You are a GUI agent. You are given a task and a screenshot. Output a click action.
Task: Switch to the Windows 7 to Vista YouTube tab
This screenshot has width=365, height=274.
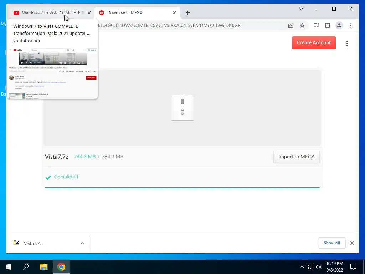pos(49,13)
